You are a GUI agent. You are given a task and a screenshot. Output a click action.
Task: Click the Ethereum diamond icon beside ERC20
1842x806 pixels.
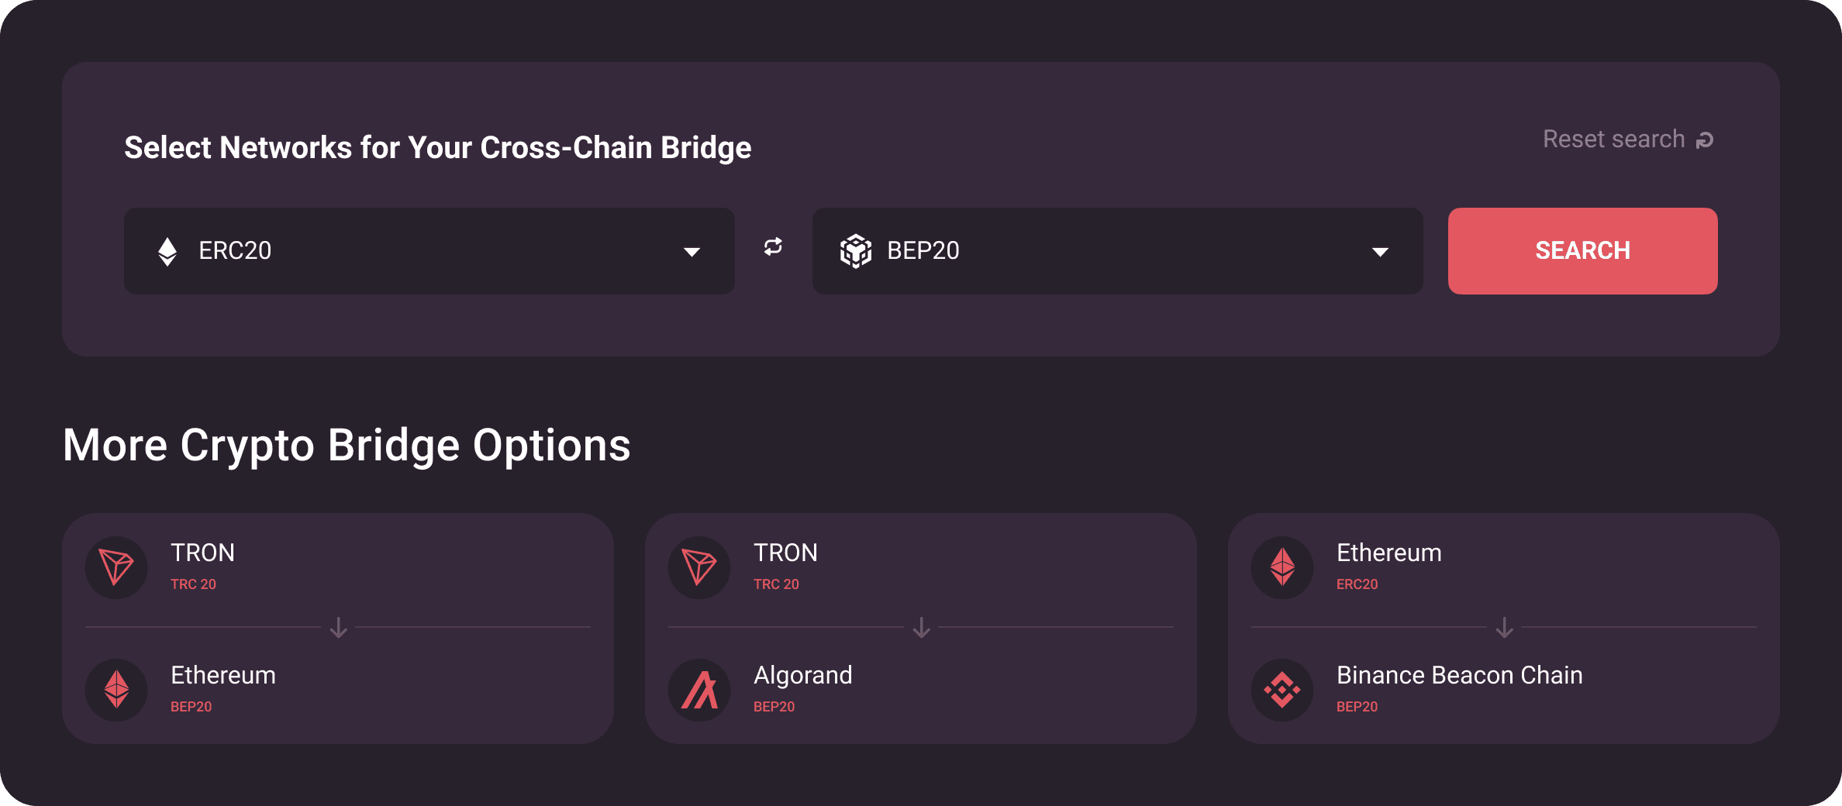(167, 251)
